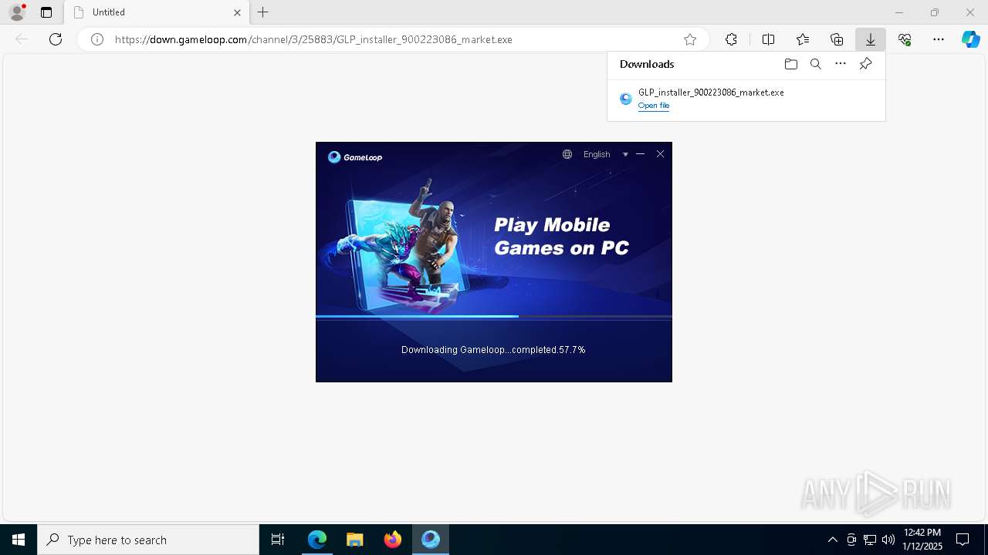Click the taskbar search box
Image resolution: width=988 pixels, height=555 pixels.
(x=148, y=540)
